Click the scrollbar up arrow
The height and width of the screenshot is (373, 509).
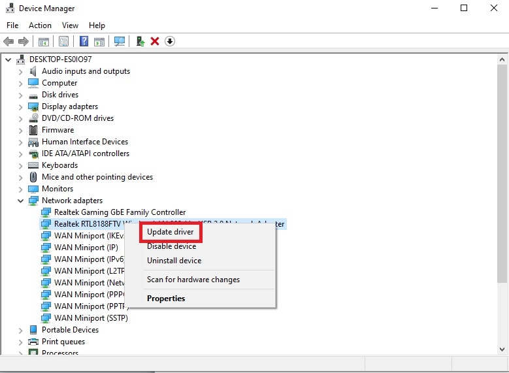(502, 59)
